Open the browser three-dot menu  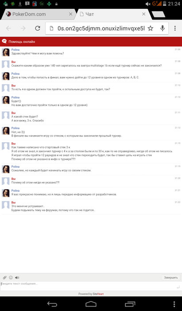pos(175,28)
